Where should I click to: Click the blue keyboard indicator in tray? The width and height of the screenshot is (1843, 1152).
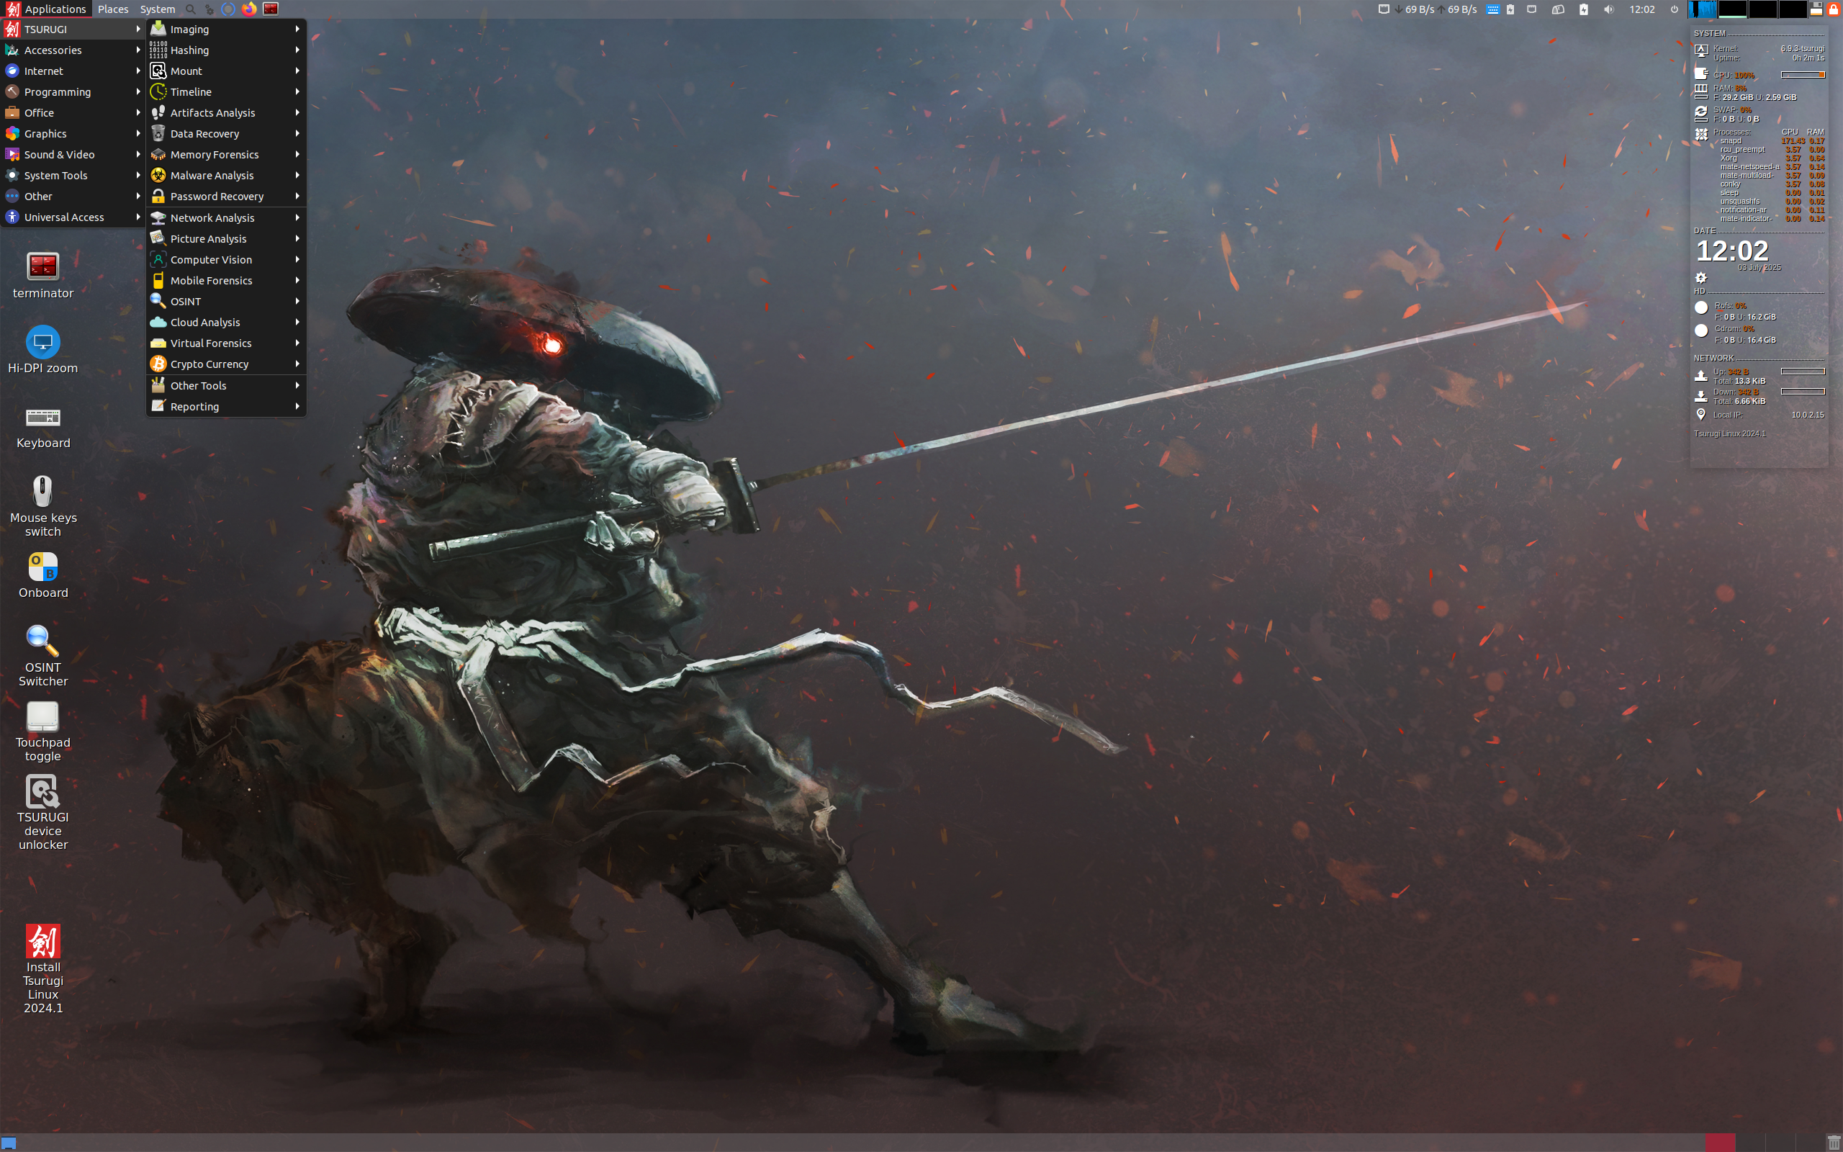point(1492,9)
